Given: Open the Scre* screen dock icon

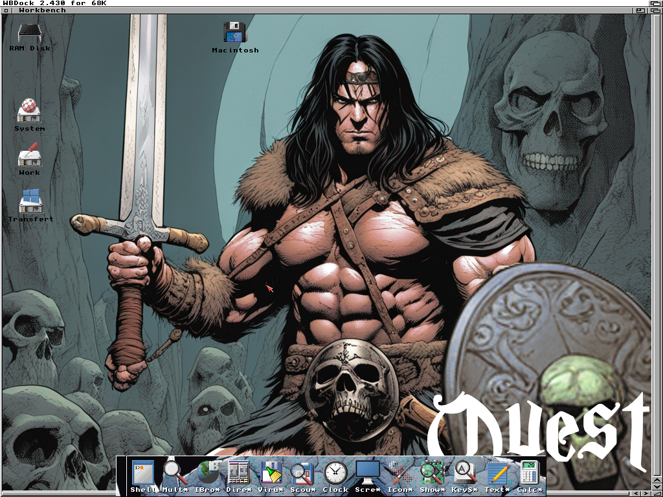Looking at the screenshot, I should coord(368,476).
